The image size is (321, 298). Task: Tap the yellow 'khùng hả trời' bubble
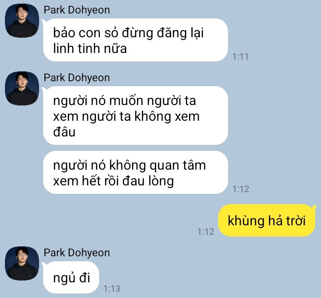(267, 220)
